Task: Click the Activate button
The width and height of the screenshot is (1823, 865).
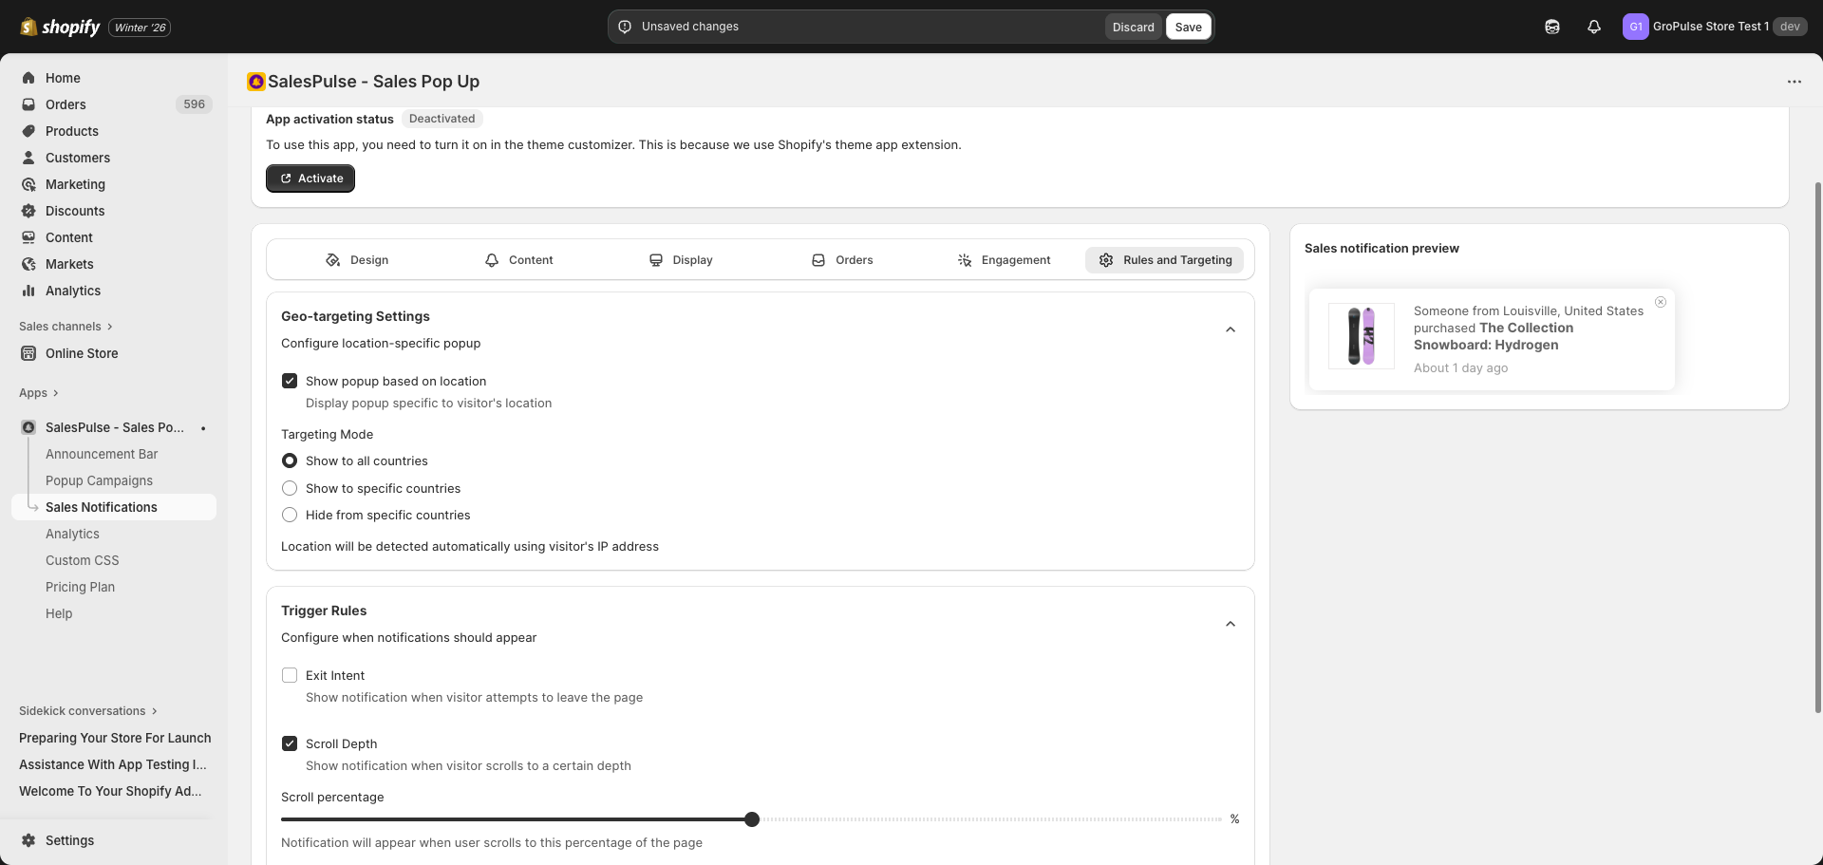Action: (x=310, y=179)
